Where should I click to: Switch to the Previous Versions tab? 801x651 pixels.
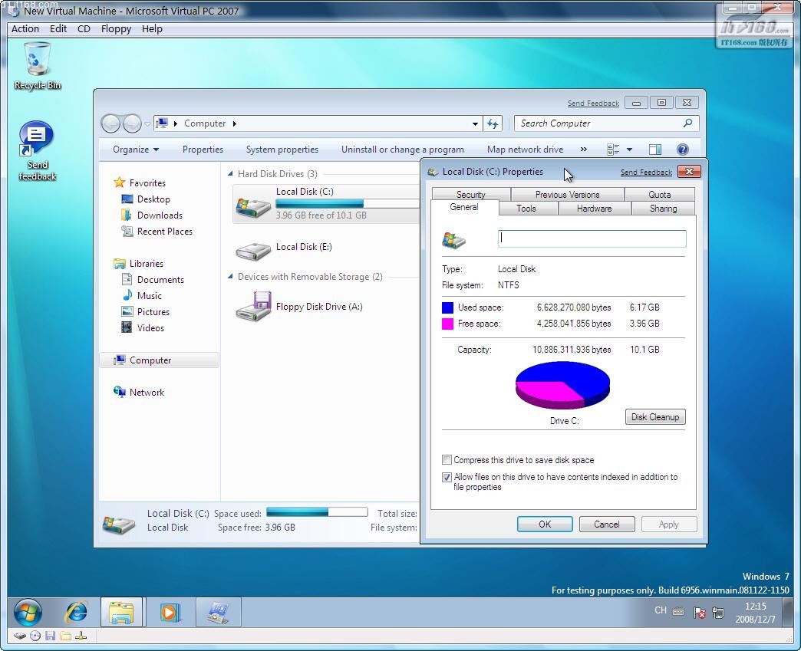(567, 195)
